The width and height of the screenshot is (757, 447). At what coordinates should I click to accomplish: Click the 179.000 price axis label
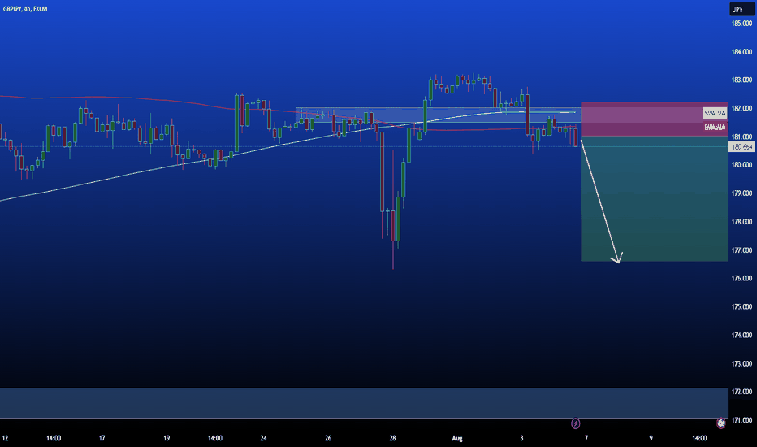742,193
